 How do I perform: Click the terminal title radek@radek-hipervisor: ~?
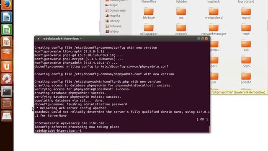click(x=62, y=39)
